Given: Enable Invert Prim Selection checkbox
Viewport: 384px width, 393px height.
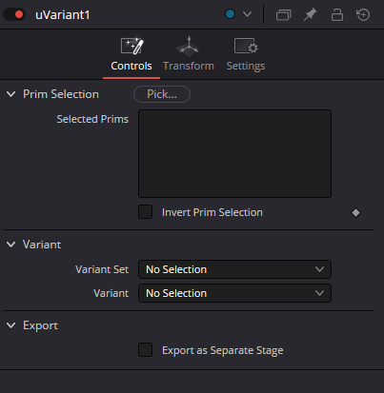Looking at the screenshot, I should (146, 212).
